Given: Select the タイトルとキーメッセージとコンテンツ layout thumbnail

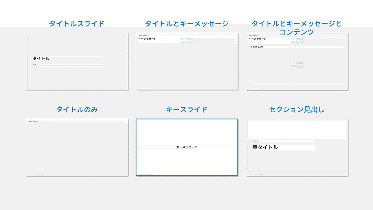Looking at the screenshot, I should [297, 61].
